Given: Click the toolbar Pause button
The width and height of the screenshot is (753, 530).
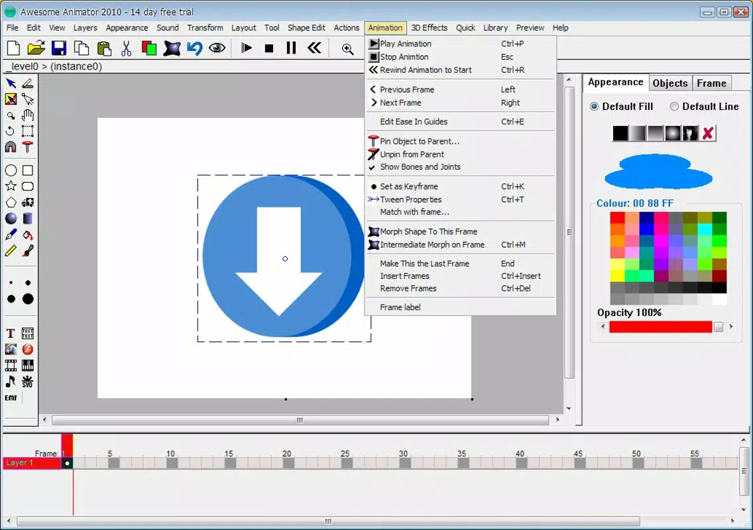Looking at the screenshot, I should [291, 48].
